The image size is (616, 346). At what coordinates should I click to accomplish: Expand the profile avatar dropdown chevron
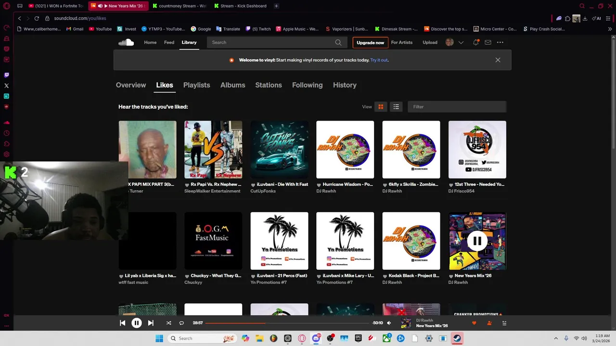point(461,42)
